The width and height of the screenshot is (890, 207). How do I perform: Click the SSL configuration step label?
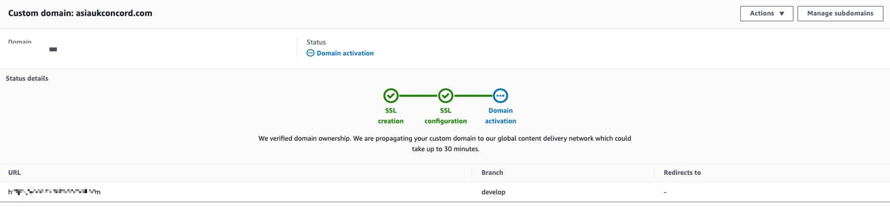[445, 116]
